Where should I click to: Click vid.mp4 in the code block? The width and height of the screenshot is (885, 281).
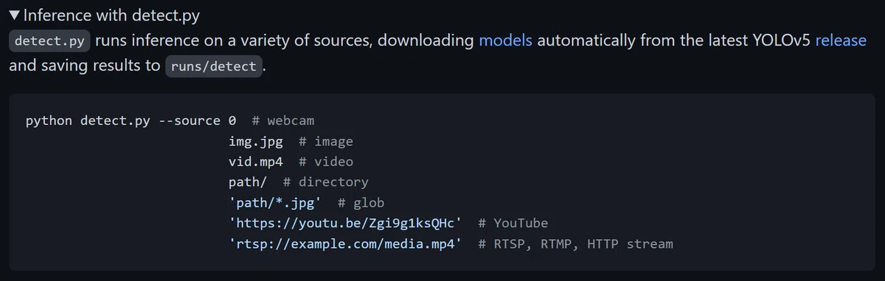tap(256, 161)
